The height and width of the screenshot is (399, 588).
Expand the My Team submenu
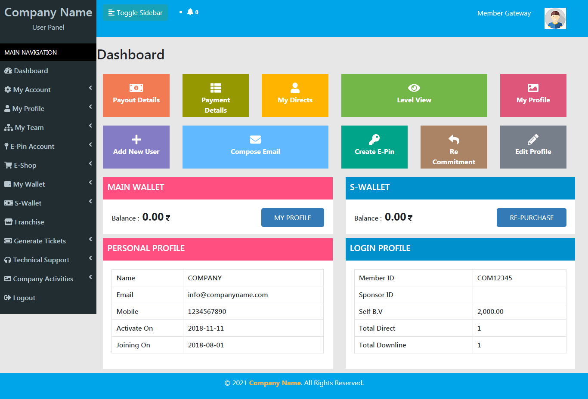(29, 127)
